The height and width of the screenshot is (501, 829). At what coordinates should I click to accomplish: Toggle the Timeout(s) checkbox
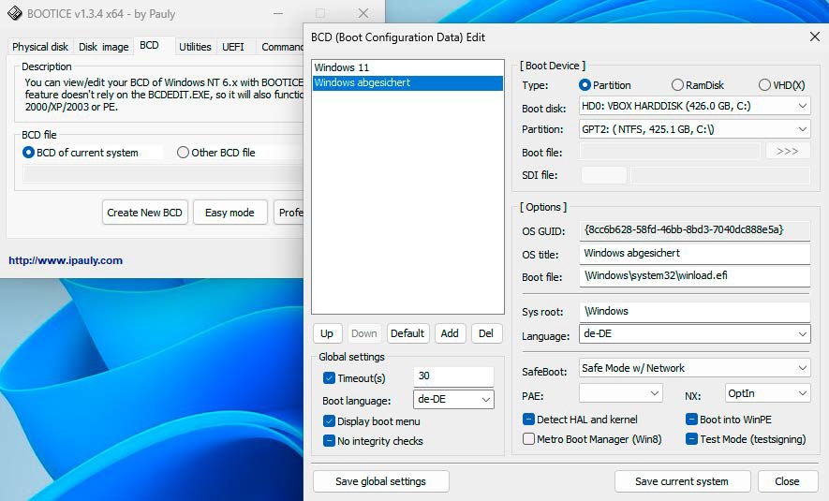(x=329, y=378)
